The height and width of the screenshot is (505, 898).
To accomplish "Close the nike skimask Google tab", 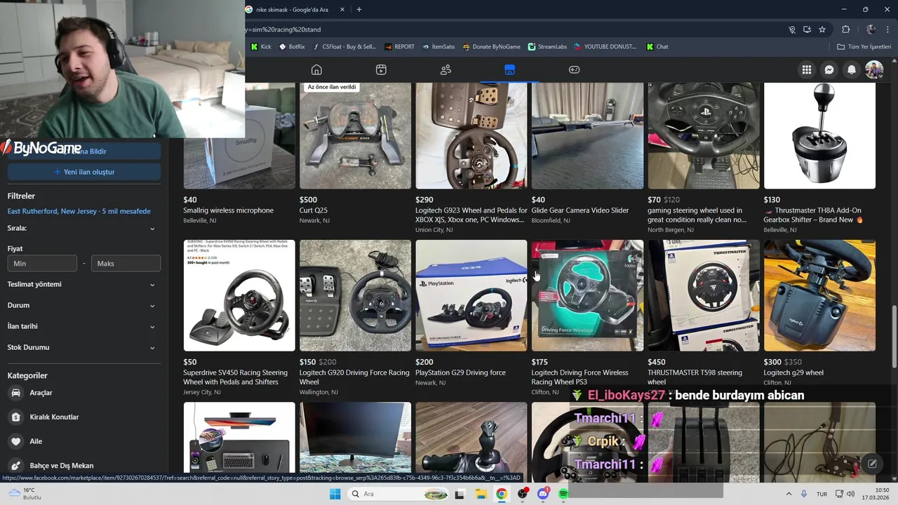I will click(342, 10).
